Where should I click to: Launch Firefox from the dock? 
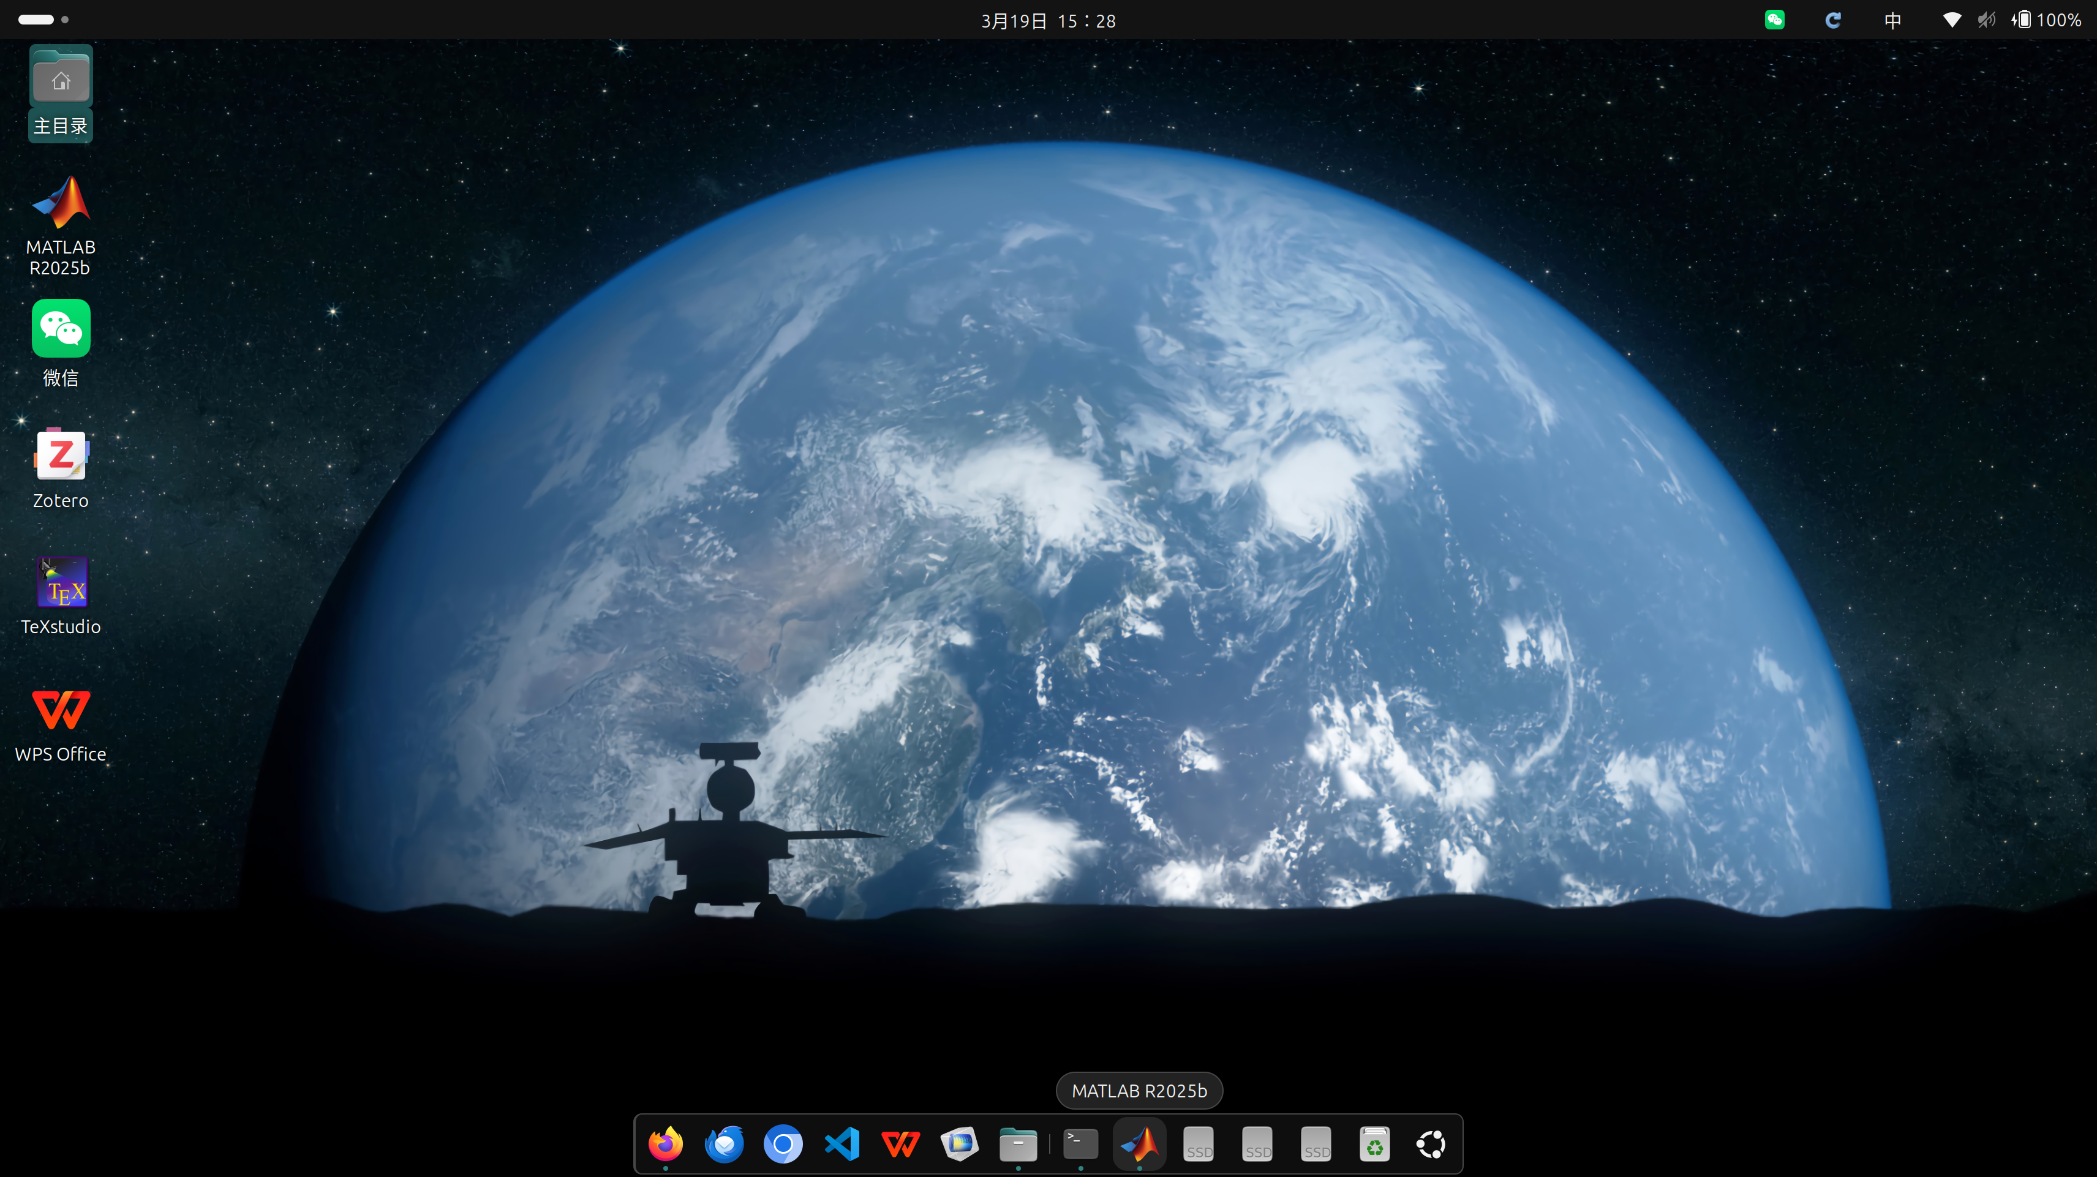[x=666, y=1144]
